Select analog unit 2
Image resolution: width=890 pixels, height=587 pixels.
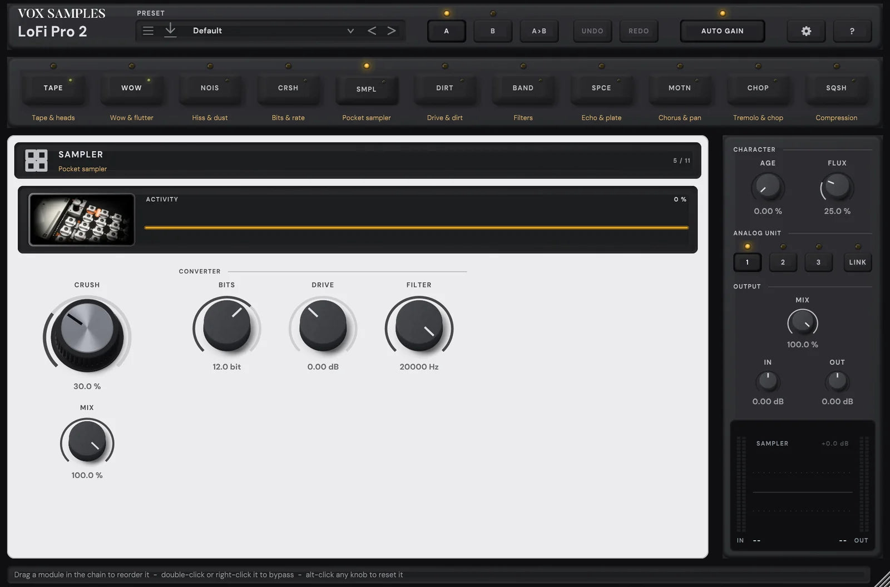click(783, 262)
